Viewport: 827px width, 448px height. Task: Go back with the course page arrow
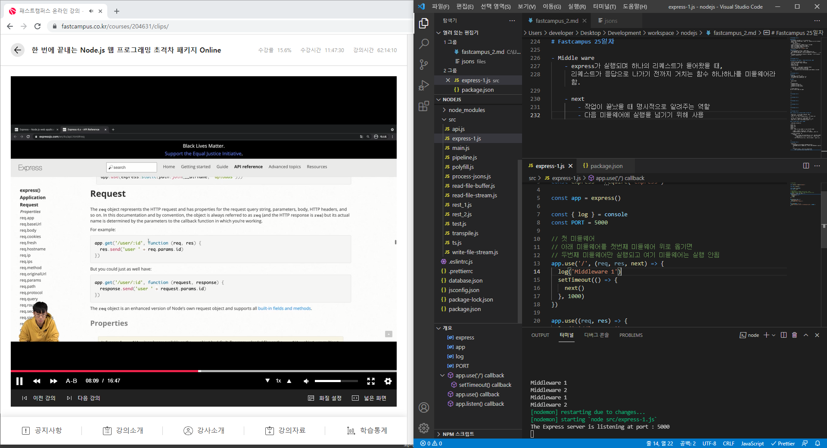pyautogui.click(x=18, y=50)
